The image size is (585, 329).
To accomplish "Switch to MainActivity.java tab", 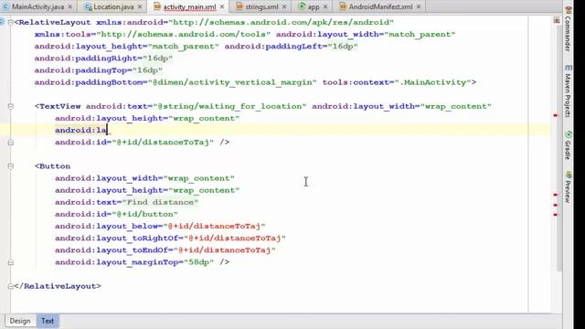I will (x=37, y=6).
